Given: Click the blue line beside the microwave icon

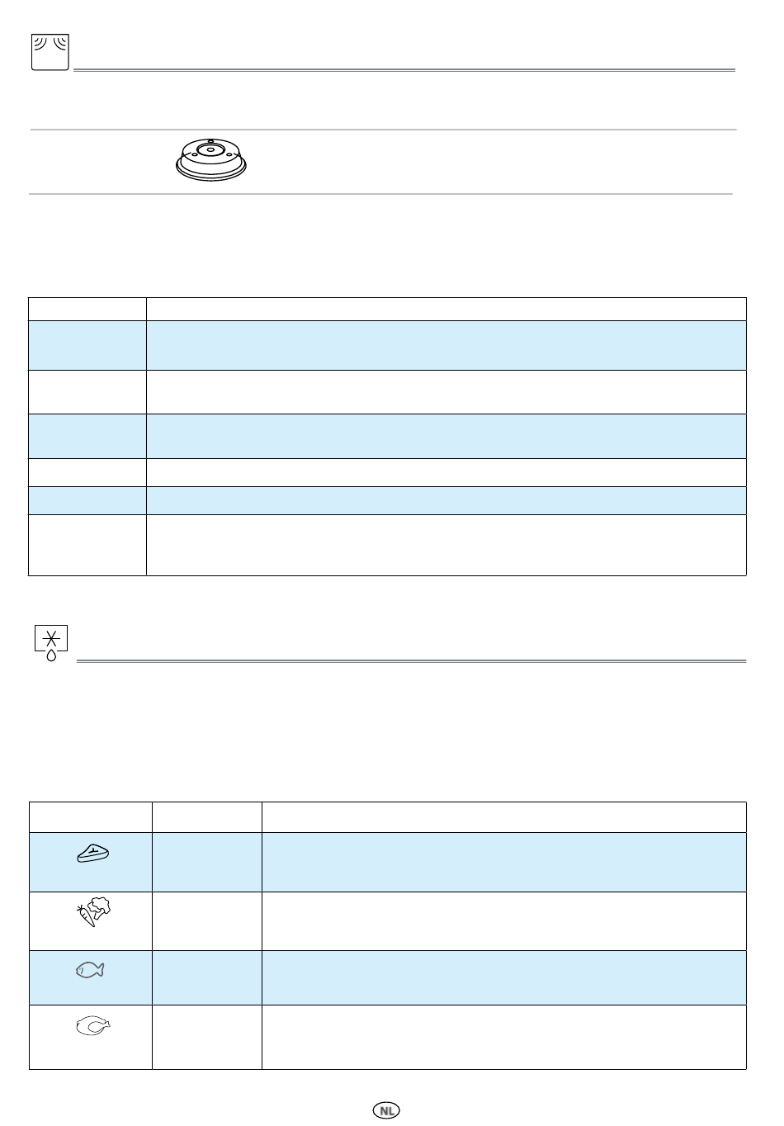Looking at the screenshot, I should (404, 70).
